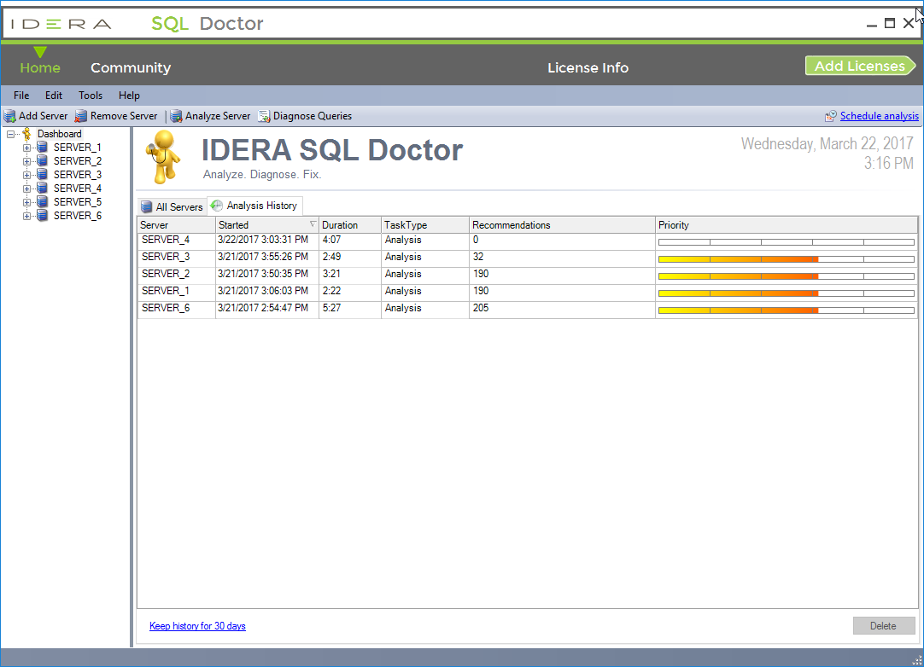The width and height of the screenshot is (924, 667).
Task: Click the Schedule analysis calendar icon
Action: tap(830, 116)
